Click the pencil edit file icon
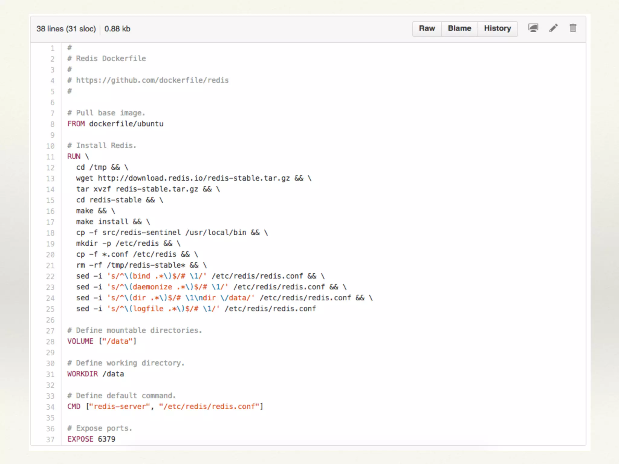The width and height of the screenshot is (619, 464). [x=553, y=28]
